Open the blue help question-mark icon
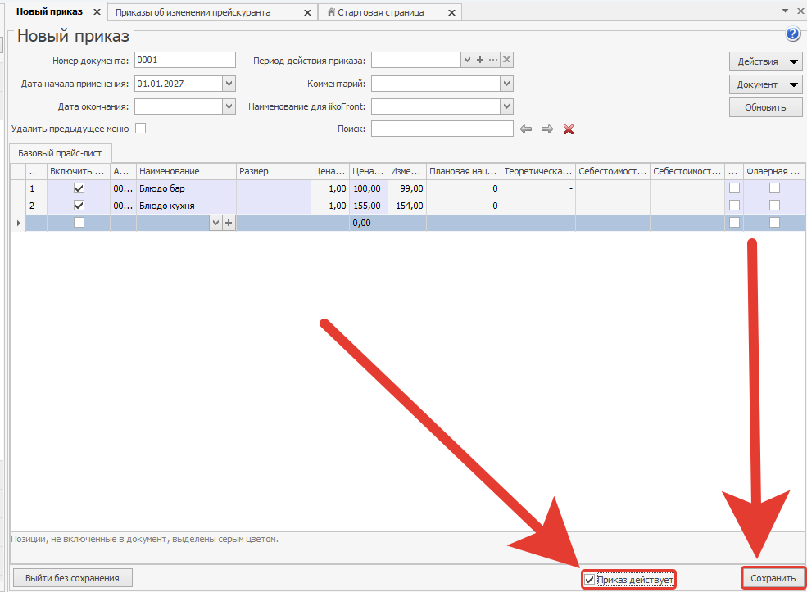The height and width of the screenshot is (592, 807). pos(792,34)
